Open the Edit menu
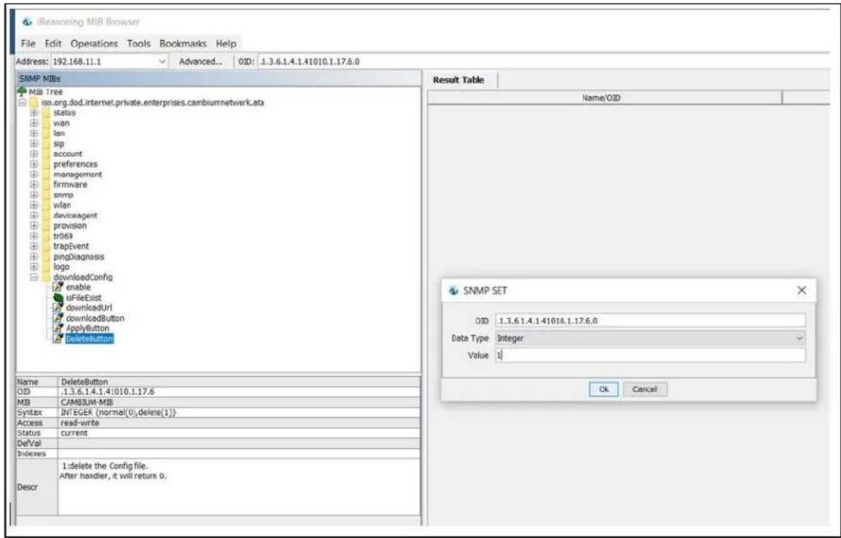This screenshot has height=538, width=841. click(53, 43)
